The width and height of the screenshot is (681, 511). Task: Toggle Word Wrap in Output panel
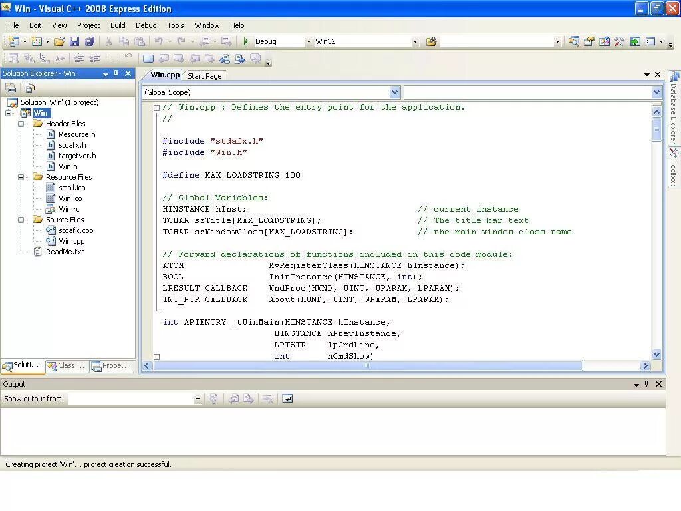287,399
